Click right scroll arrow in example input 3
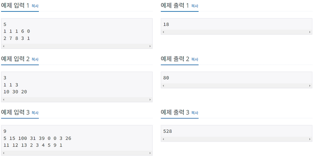Viewport: 314px width, 157px height. (x=150, y=153)
